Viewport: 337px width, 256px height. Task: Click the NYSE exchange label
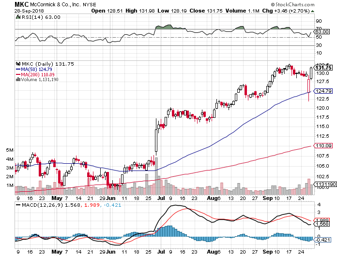pos(90,4)
